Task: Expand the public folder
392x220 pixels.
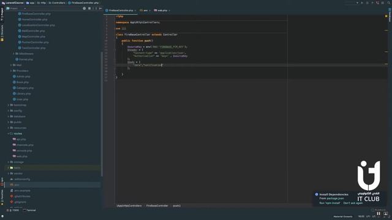Action: [8, 122]
